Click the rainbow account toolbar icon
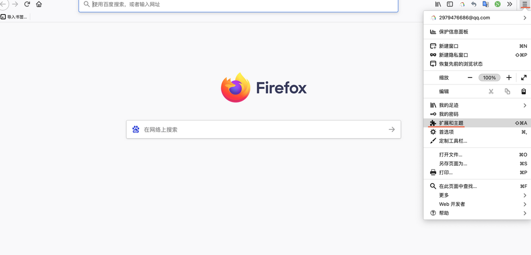The image size is (531, 255). tap(462, 4)
